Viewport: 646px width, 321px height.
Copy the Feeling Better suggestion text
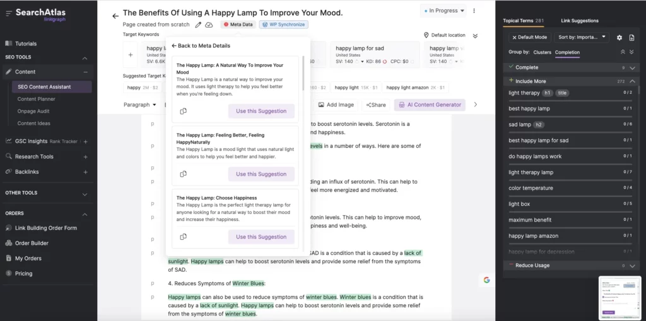click(184, 174)
